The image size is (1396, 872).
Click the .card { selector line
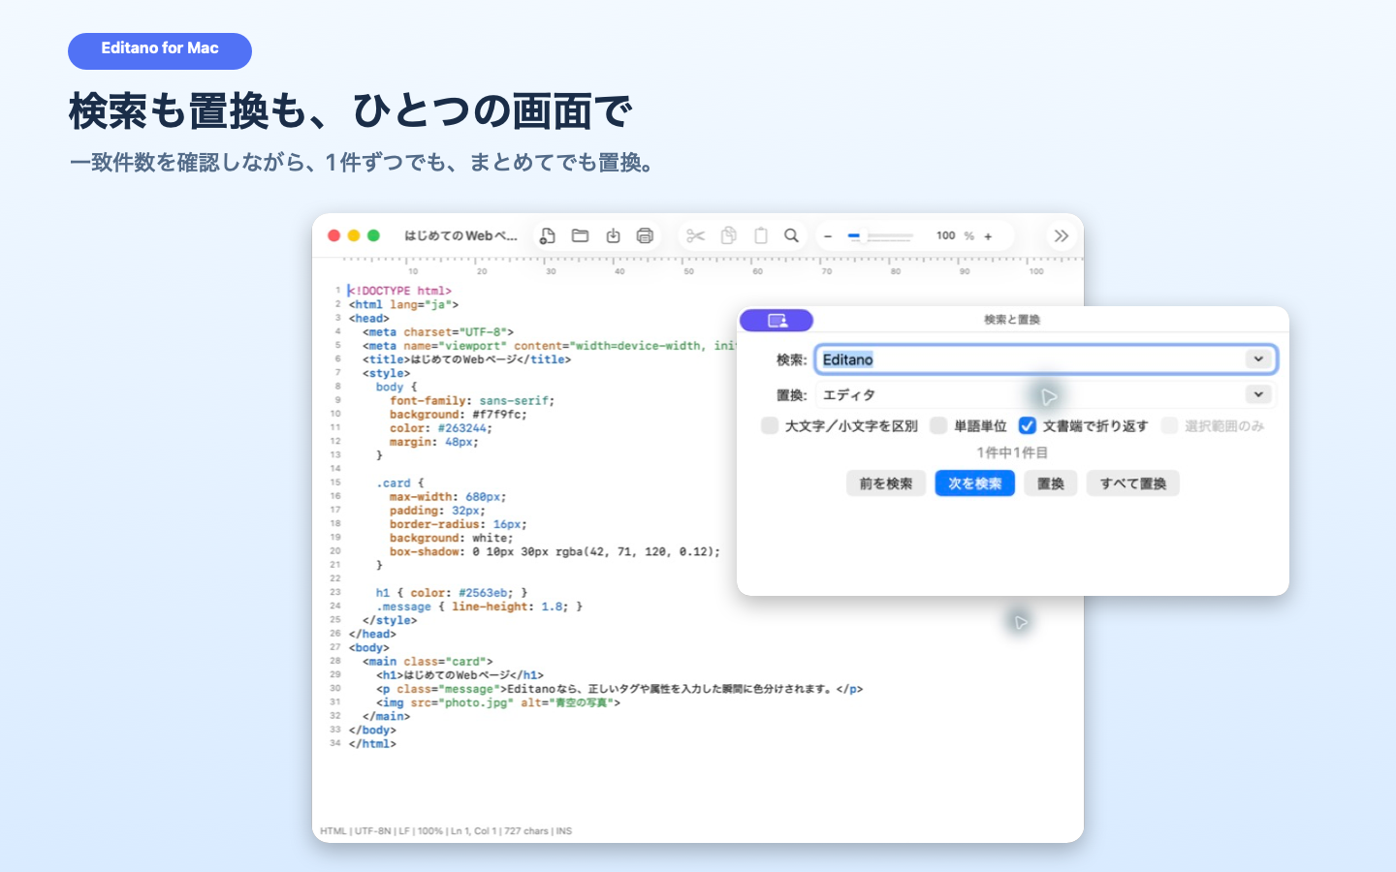[400, 483]
